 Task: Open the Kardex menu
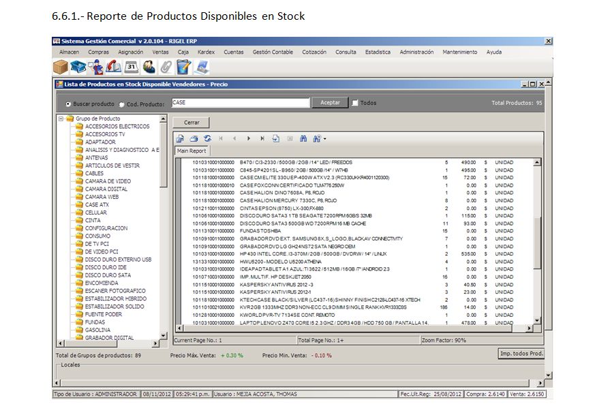pos(206,52)
